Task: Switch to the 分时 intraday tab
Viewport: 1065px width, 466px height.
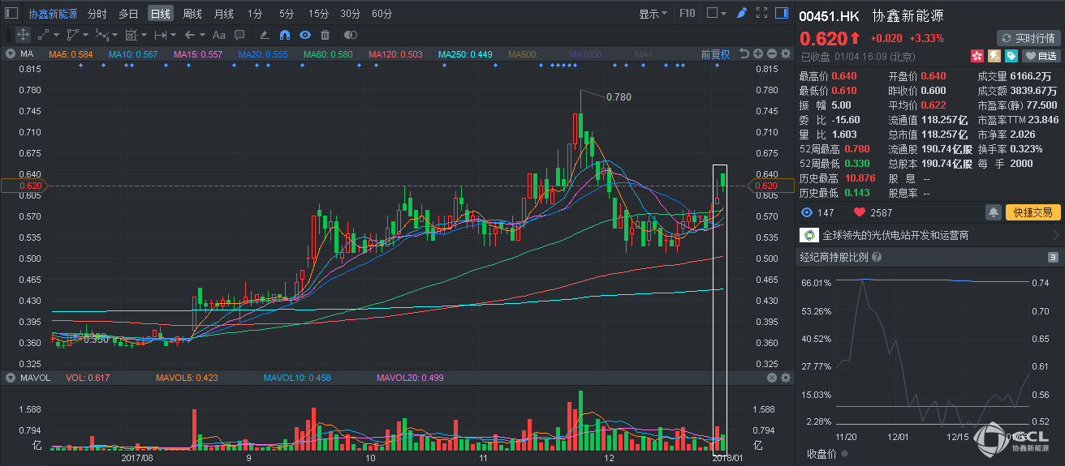Action: (97, 14)
